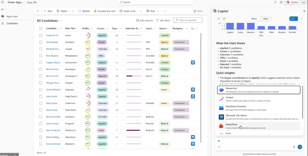Open LinkedIn icon for Angela Martin
This screenshot has width=308, height=156.
[x=193, y=63]
